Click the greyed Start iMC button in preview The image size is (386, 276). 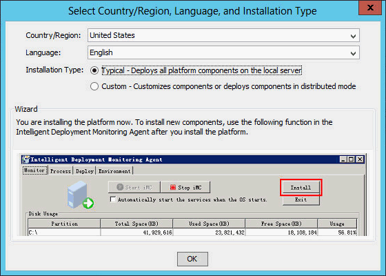[x=134, y=188]
